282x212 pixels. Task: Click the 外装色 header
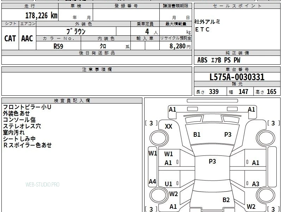84,24
